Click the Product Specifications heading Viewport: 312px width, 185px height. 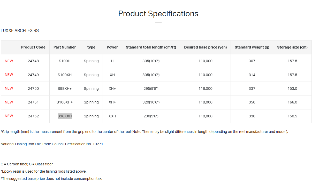(x=158, y=14)
